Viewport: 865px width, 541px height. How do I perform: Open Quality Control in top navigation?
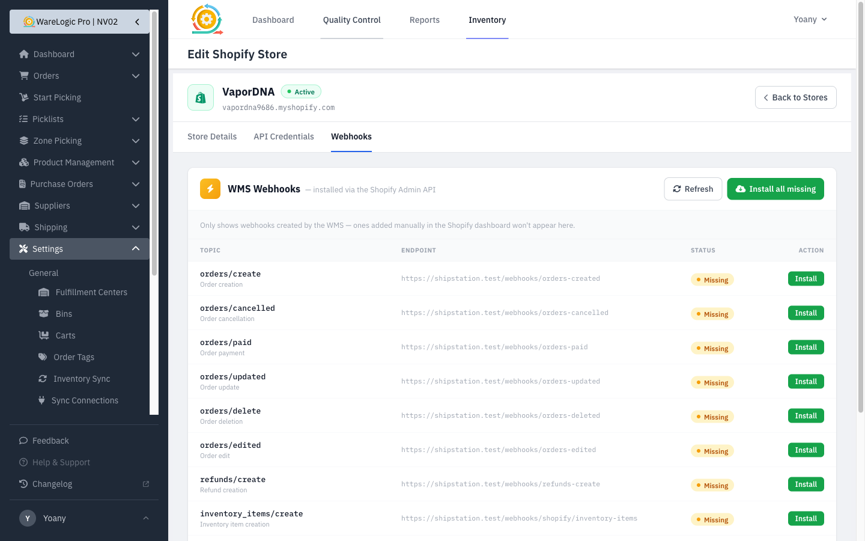click(352, 20)
